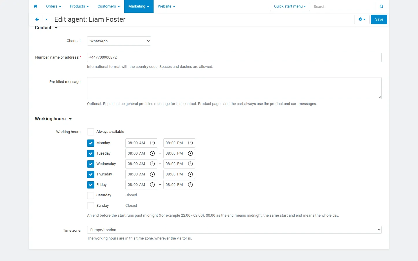Click the back arrow button

[37, 19]
